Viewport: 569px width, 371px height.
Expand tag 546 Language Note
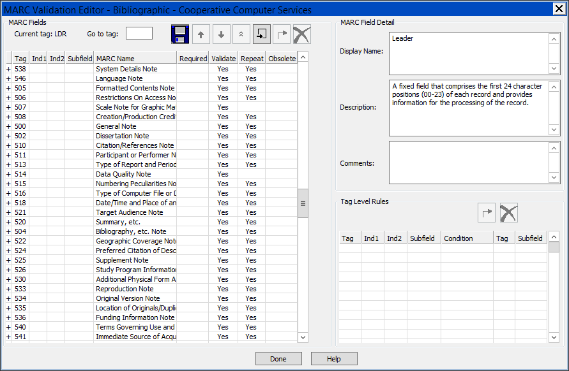8,78
